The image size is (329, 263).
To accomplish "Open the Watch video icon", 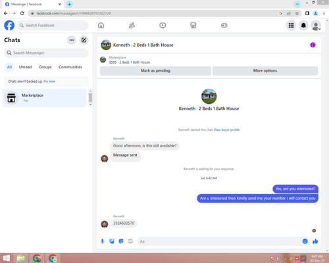I will 163,26.
